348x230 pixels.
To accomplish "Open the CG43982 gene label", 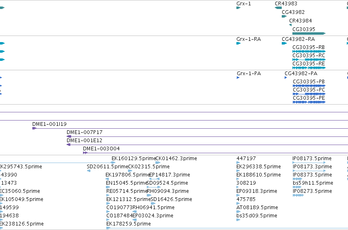I will point(293,12).
